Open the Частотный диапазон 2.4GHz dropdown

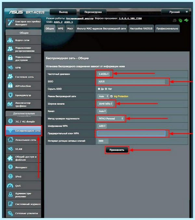(103, 74)
